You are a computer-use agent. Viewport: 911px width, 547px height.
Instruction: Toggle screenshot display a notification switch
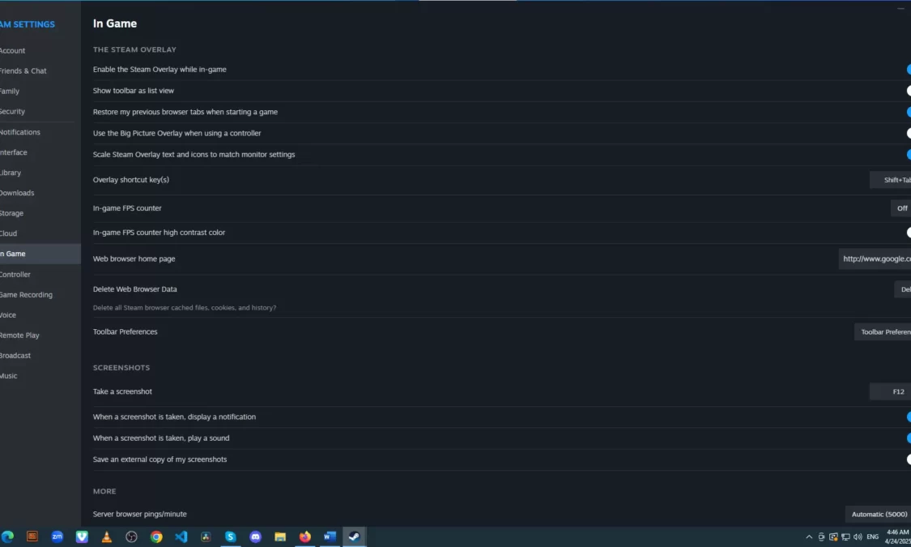click(x=908, y=417)
